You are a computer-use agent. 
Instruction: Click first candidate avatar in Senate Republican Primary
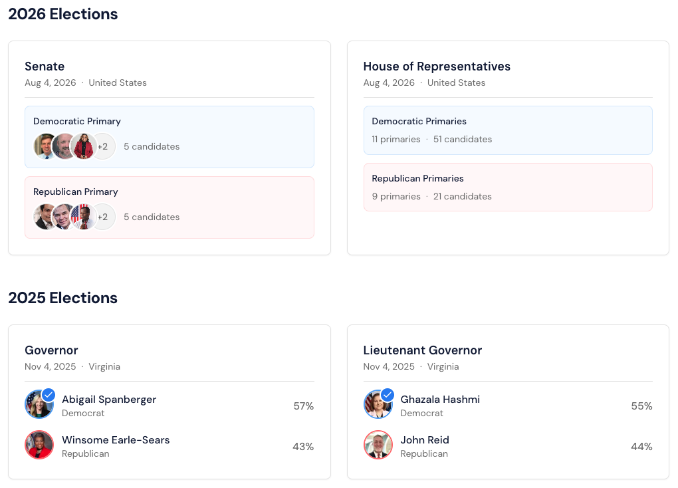[x=45, y=217]
